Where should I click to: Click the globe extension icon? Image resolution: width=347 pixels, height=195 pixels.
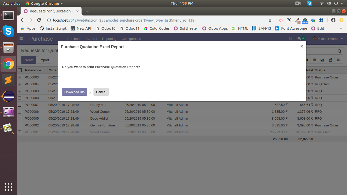(x=313, y=20)
